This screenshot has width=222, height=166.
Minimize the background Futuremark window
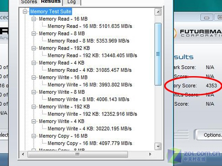(206, 18)
